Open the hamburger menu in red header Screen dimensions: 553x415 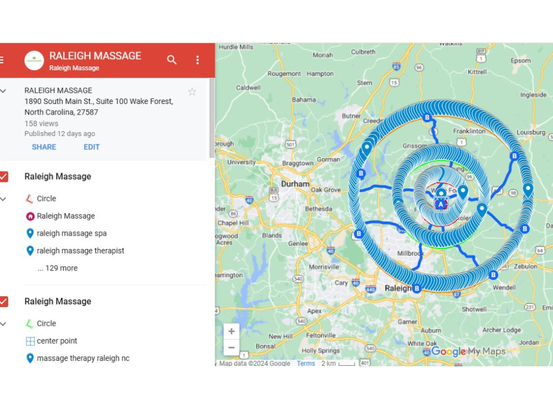(x=2, y=60)
